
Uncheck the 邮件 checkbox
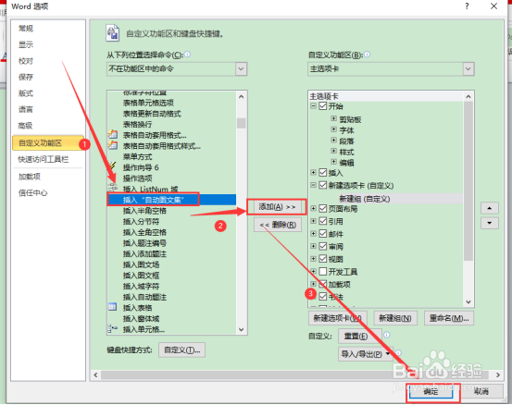click(x=322, y=234)
